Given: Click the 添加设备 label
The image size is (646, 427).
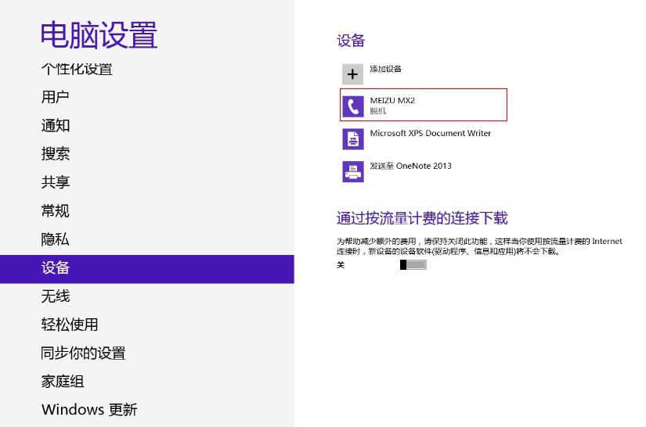Looking at the screenshot, I should pyautogui.click(x=385, y=69).
